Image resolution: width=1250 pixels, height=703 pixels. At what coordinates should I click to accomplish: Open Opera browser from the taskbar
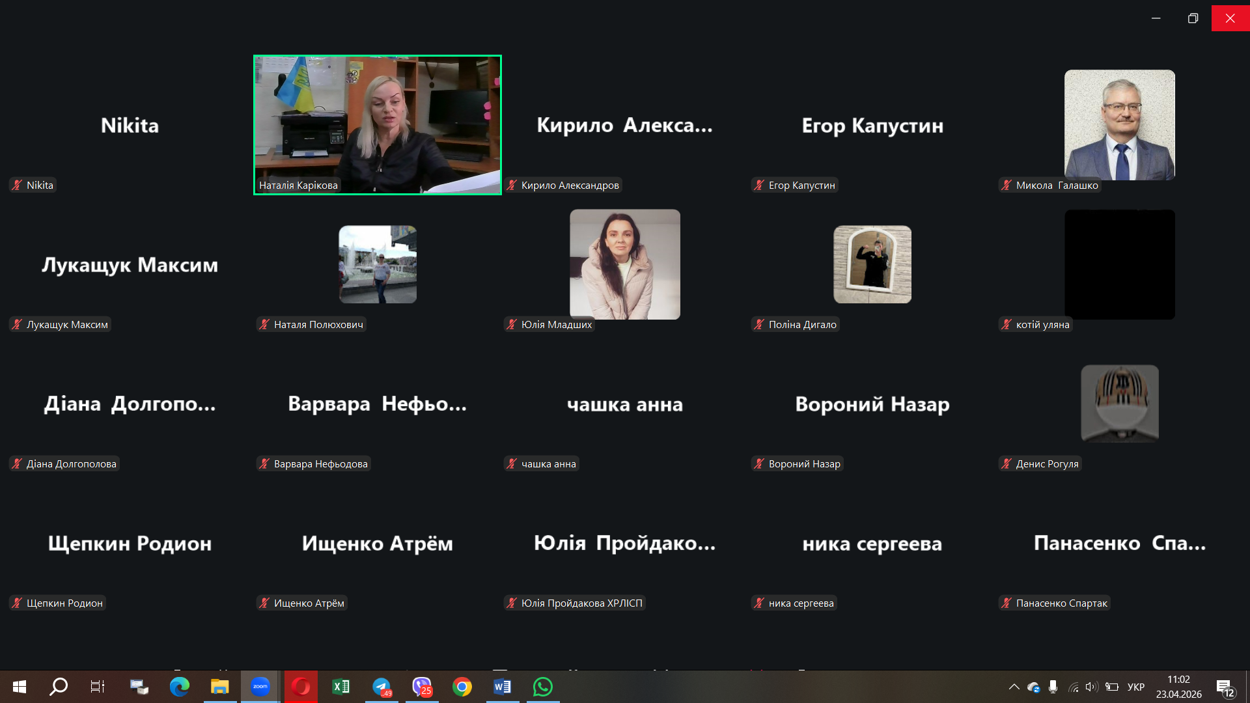[x=301, y=687]
